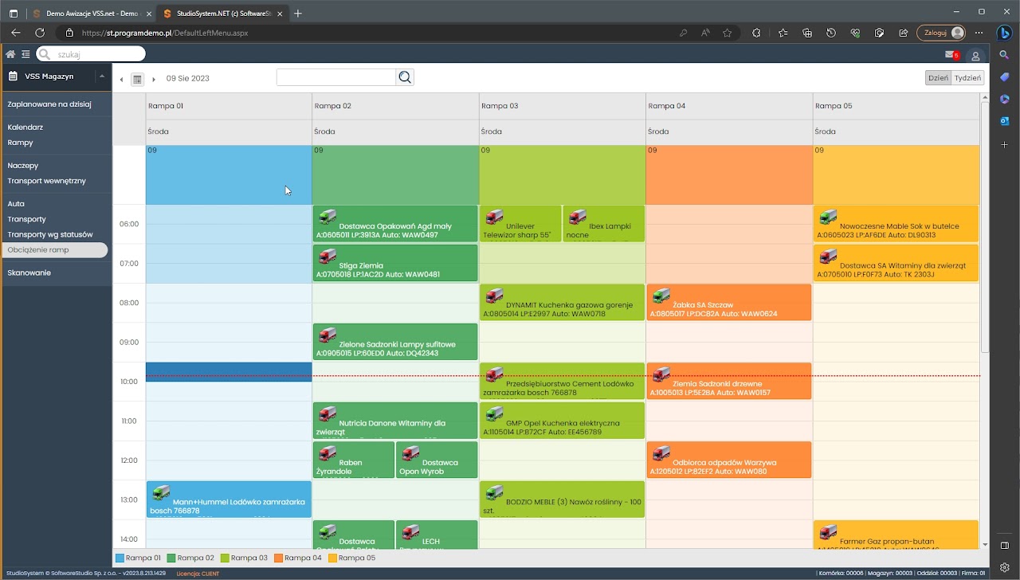Select Zaplanowane na dzisiaj in sidebar
The width and height of the screenshot is (1020, 580).
click(x=49, y=104)
